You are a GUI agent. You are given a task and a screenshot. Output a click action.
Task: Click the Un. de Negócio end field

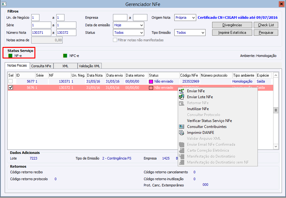click(60, 18)
